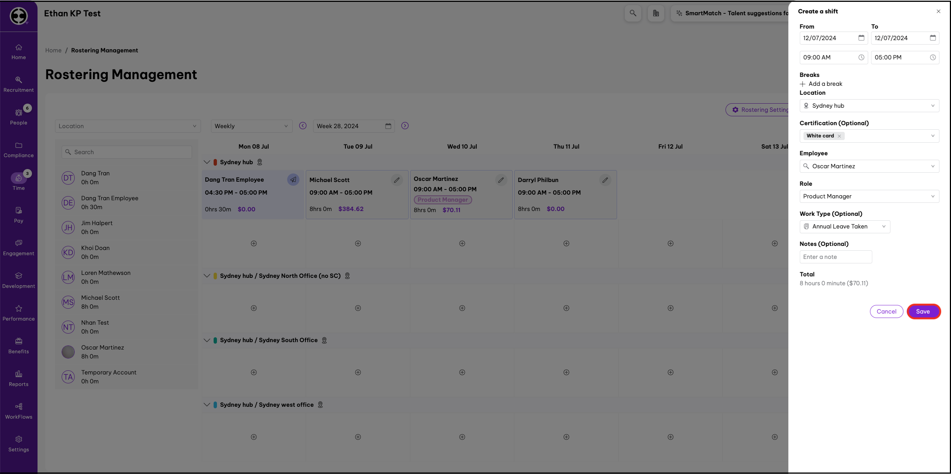This screenshot has width=951, height=474.
Task: Navigate to WorkFlows in the sidebar
Action: [19, 411]
